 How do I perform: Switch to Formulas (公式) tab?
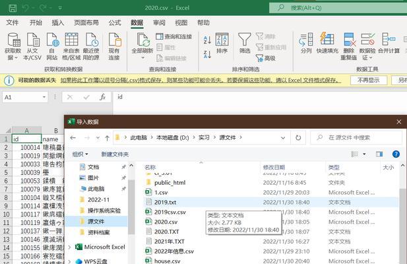tap(115, 22)
